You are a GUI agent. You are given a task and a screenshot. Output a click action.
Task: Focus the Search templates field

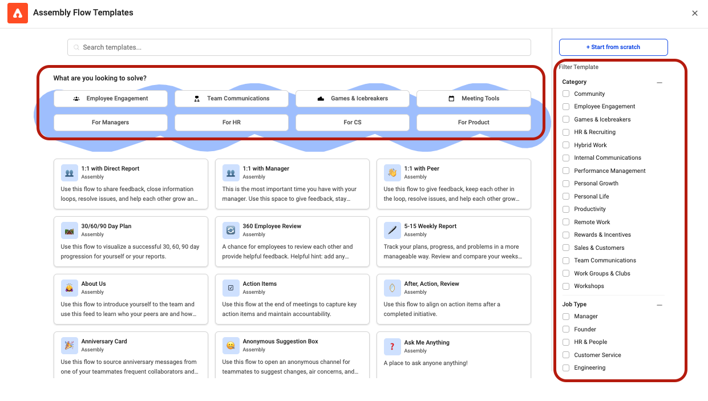click(299, 47)
